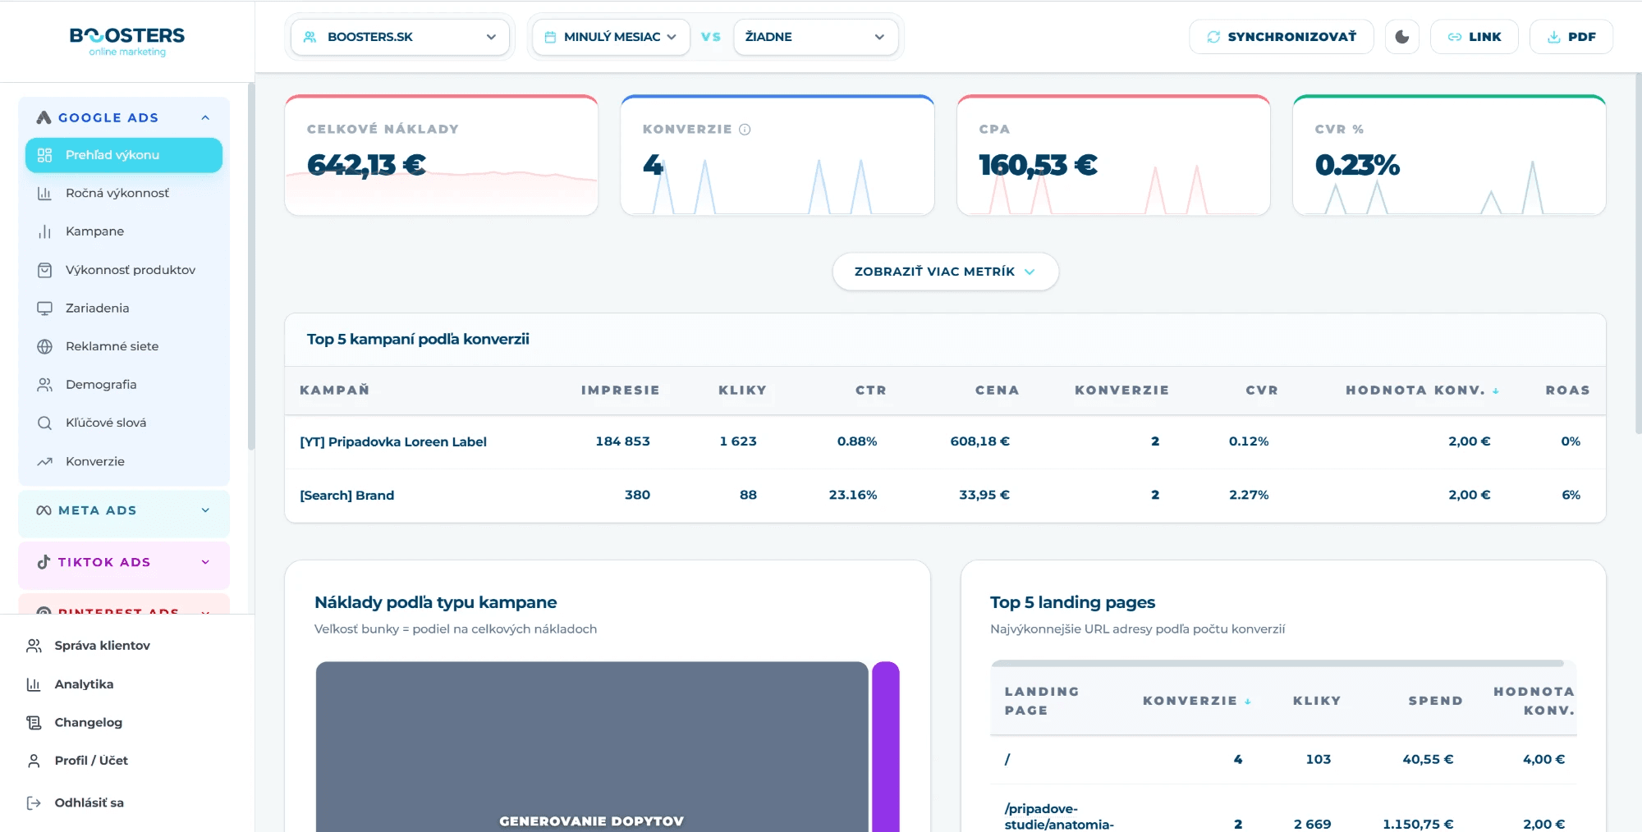
Task: Click the Meta Ads infinity logo icon
Action: click(x=44, y=510)
